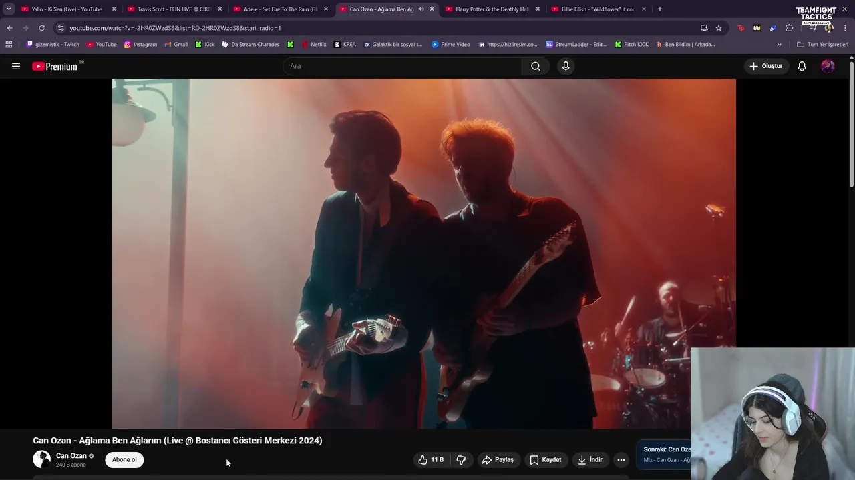Image resolution: width=855 pixels, height=480 pixels.
Task: Subscribe with the Abone ol button
Action: click(124, 459)
